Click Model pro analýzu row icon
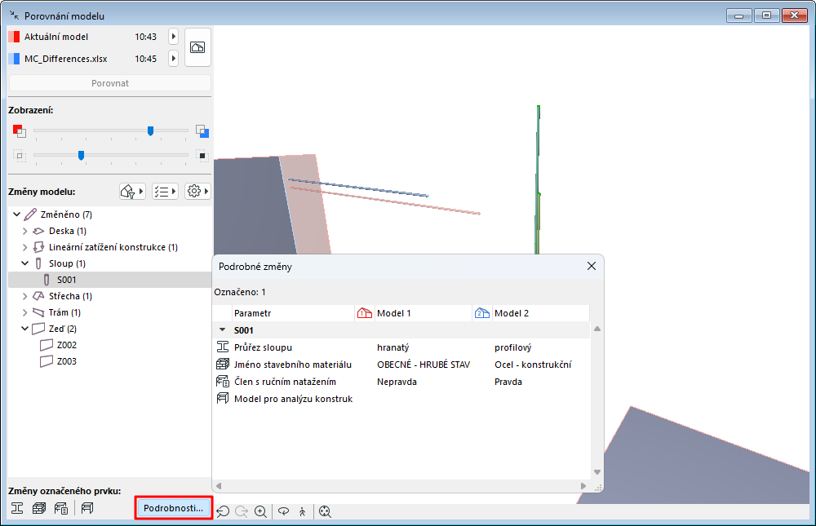 click(x=223, y=399)
